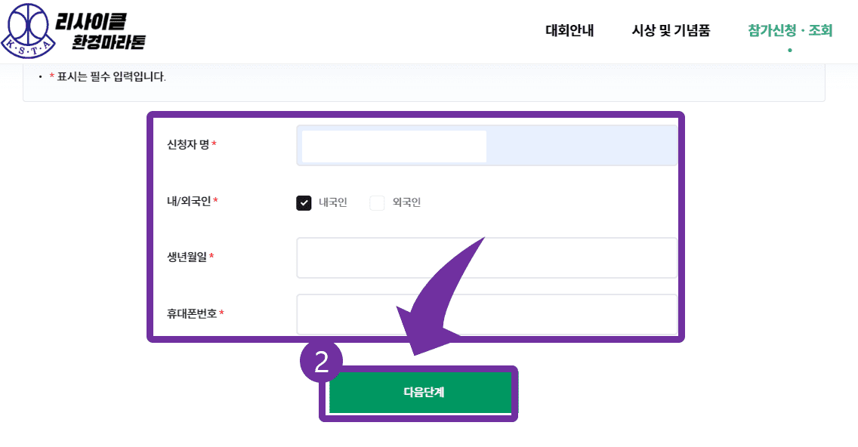Open the 대회안내 menu
The width and height of the screenshot is (858, 447).
(569, 31)
